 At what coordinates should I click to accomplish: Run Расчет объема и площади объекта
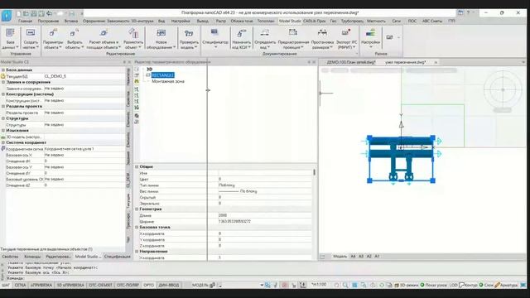coord(104,39)
